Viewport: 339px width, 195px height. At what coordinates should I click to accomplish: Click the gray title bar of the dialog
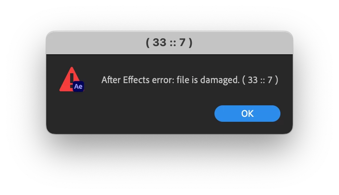(169, 43)
